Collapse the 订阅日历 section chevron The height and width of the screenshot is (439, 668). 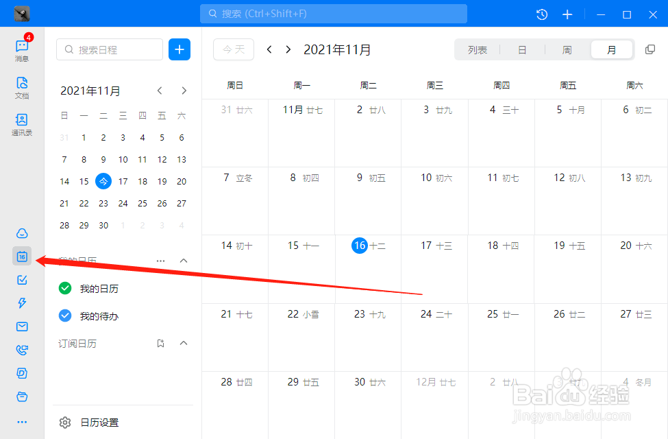183,343
